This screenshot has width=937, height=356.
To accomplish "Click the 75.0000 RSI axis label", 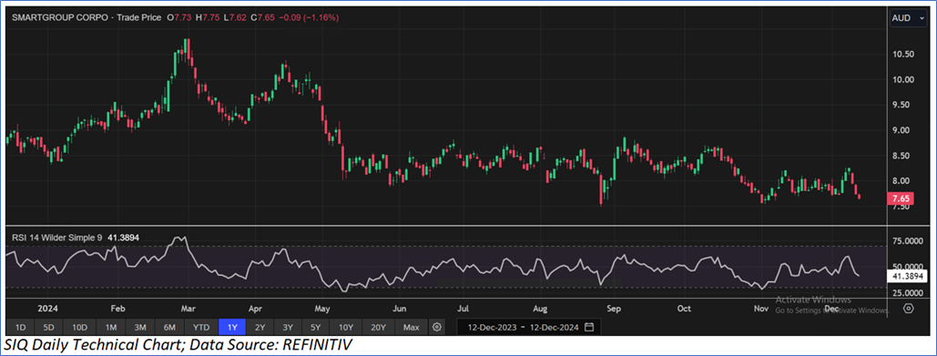I will click(x=909, y=241).
